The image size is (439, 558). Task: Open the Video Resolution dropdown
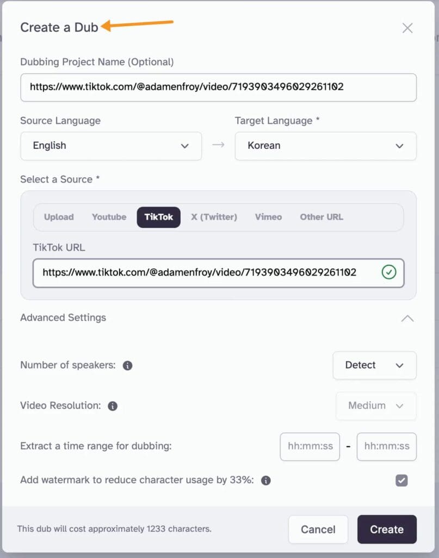(x=376, y=406)
